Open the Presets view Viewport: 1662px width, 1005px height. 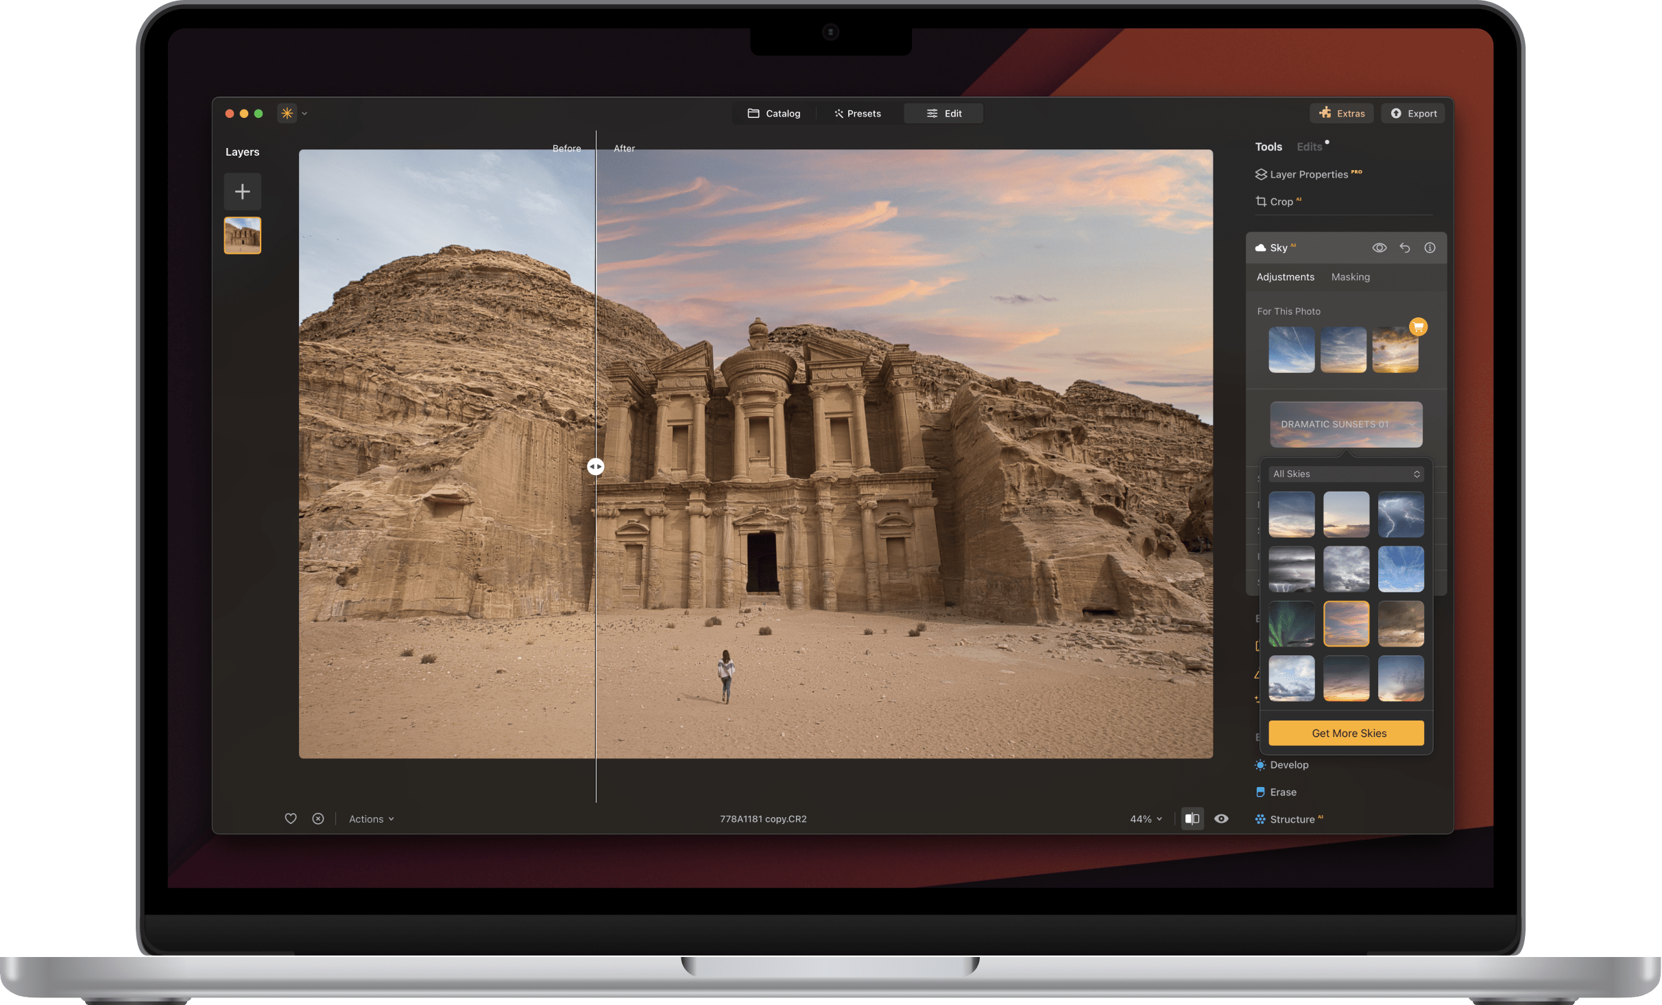[857, 113]
